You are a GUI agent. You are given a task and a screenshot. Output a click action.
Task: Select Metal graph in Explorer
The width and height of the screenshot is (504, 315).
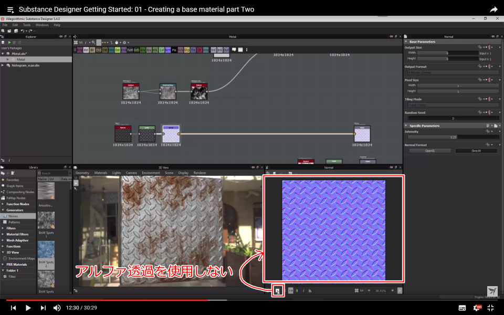click(x=36, y=59)
